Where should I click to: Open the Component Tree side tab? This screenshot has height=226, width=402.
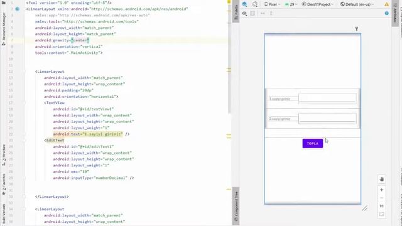click(236, 207)
